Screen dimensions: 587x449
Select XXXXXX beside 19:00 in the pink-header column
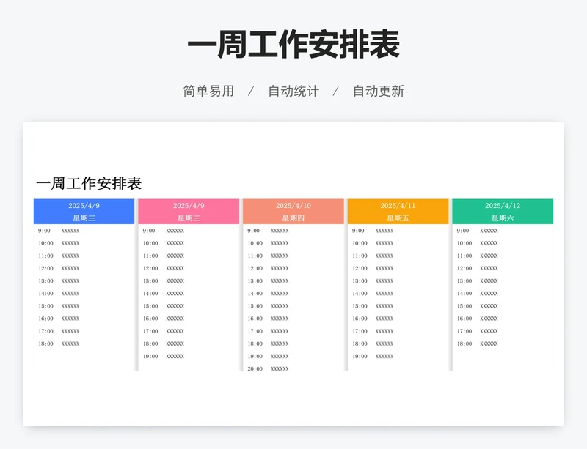coord(175,356)
